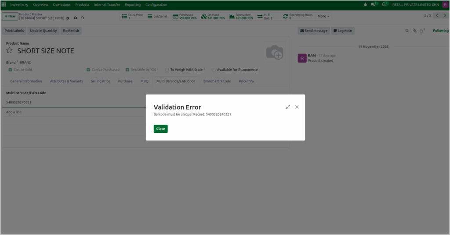This screenshot has width=450, height=235.
Task: Open the apps grid menu icon
Action: tap(4, 4)
